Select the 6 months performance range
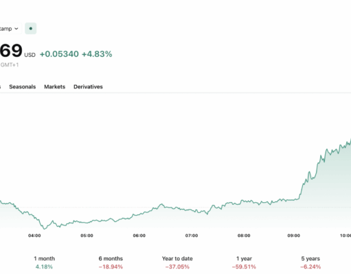Screen dimensions: 351x274 (111, 262)
